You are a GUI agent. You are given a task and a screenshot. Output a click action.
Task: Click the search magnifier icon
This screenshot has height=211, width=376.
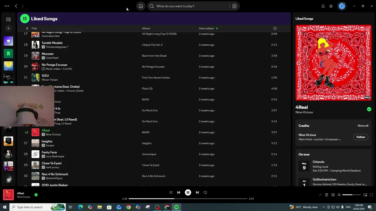tap(152, 6)
